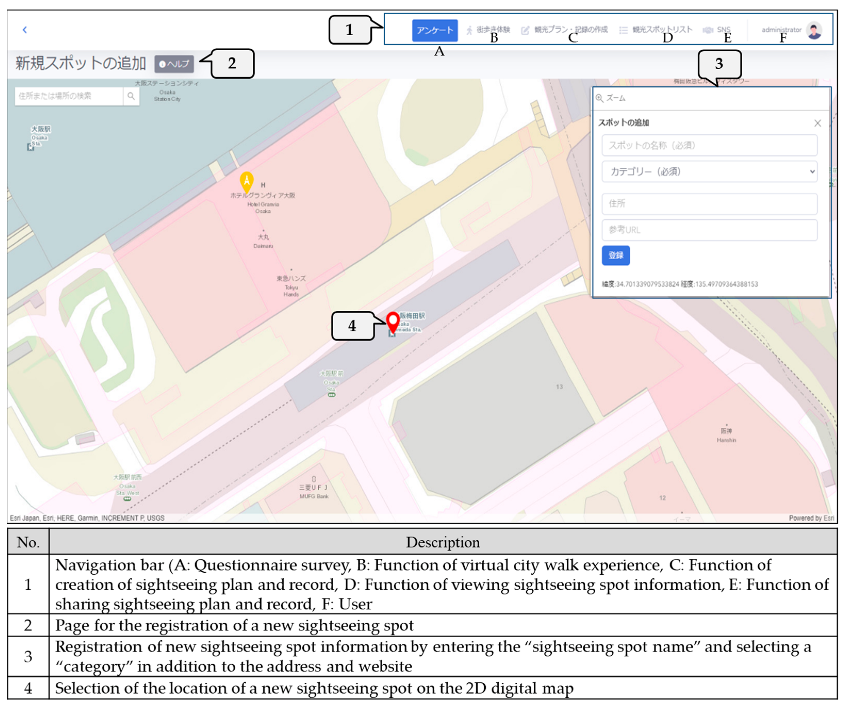Click the zoom magnifier icon in panel
Image resolution: width=846 pixels, height=710 pixels.
point(600,98)
